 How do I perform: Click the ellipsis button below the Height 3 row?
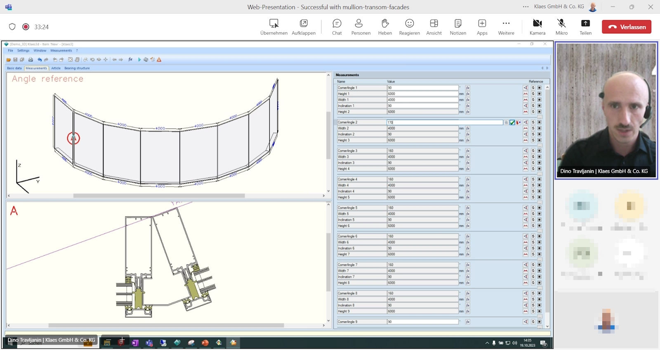coord(540,145)
